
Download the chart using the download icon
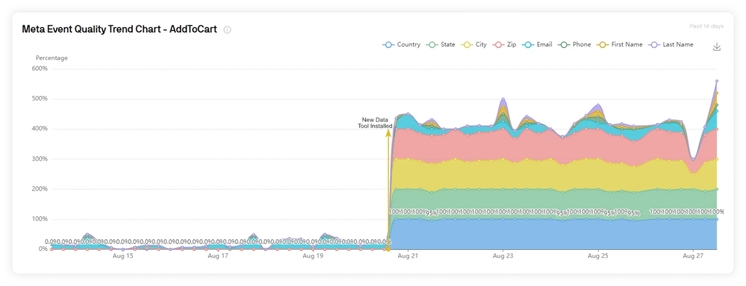[x=717, y=47]
